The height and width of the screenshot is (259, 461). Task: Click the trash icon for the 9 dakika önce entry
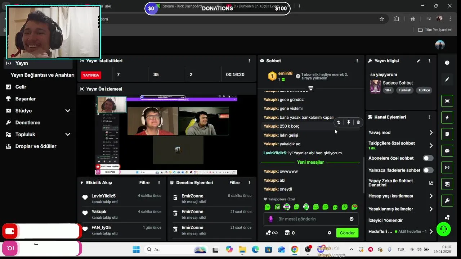click(175, 197)
